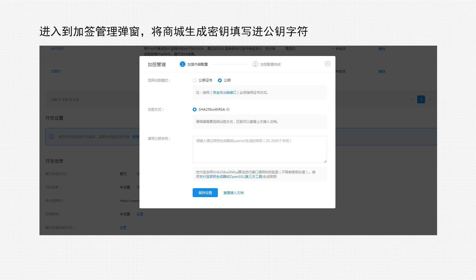Go to next page arrow in pagination

point(430,99)
